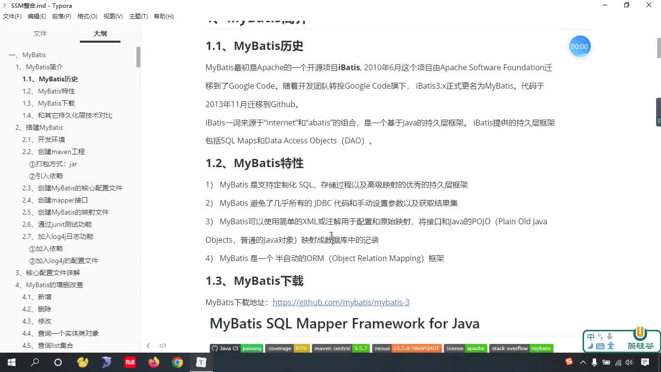The width and height of the screenshot is (661, 372).
Task: Jump to 2.7、加入log4j日志功能 outline item
Action: pyautogui.click(x=58, y=236)
